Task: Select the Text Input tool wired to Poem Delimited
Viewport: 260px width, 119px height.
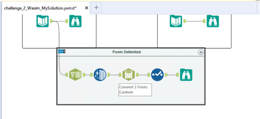Action: point(42,21)
